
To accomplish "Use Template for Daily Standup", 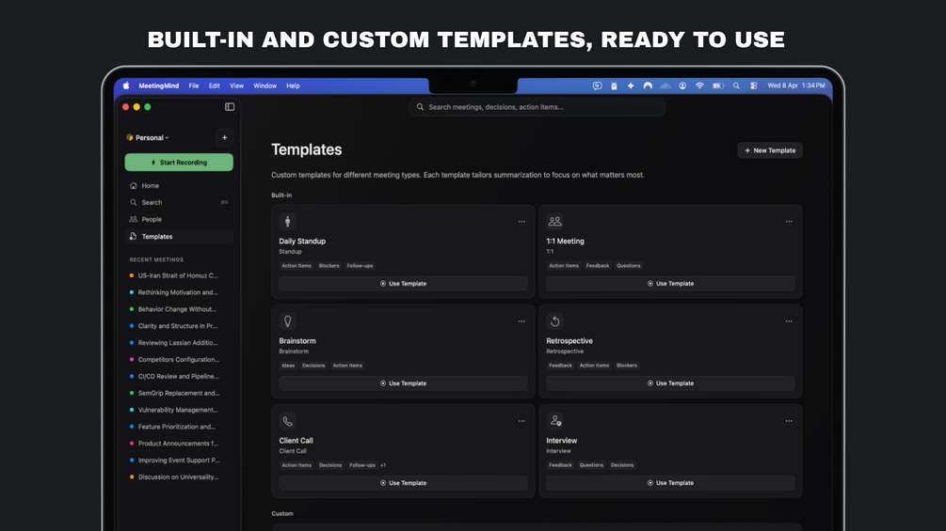I will (403, 284).
